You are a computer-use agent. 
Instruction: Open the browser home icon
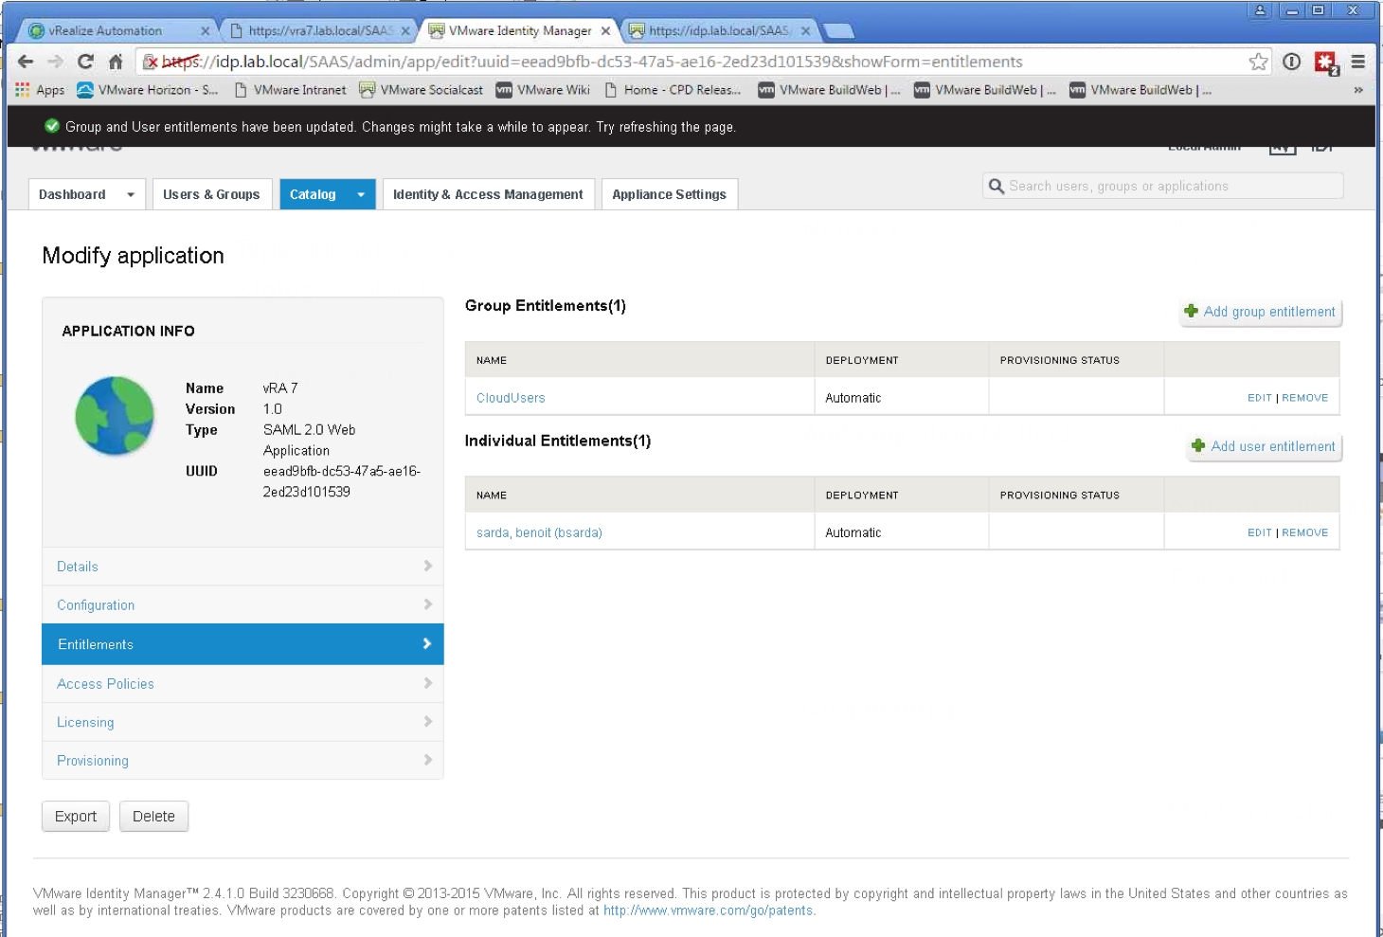coord(116,62)
